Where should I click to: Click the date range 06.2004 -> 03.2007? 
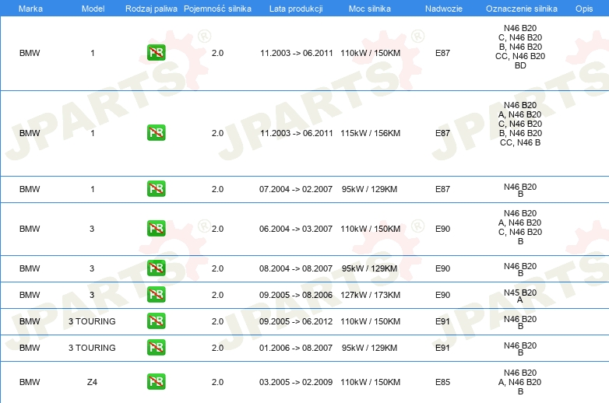point(296,229)
